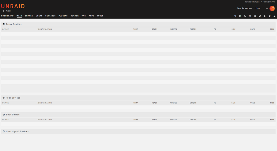The height and width of the screenshot is (151, 277).
Task: Select the Main tab
Action: 19,16
